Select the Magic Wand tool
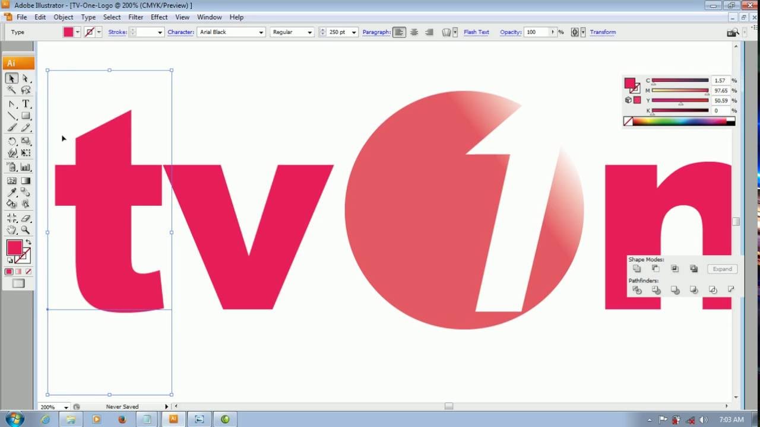This screenshot has height=427, width=760. click(x=12, y=90)
